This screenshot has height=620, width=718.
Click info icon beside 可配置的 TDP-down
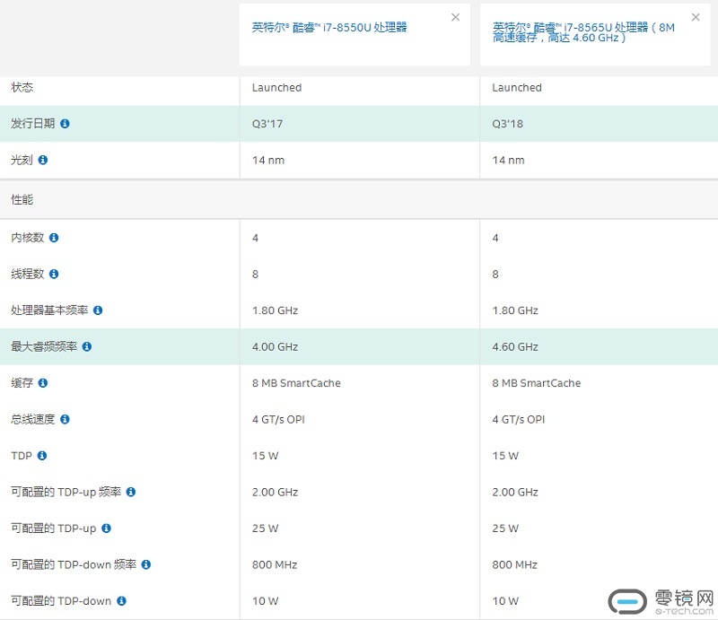pos(121,601)
